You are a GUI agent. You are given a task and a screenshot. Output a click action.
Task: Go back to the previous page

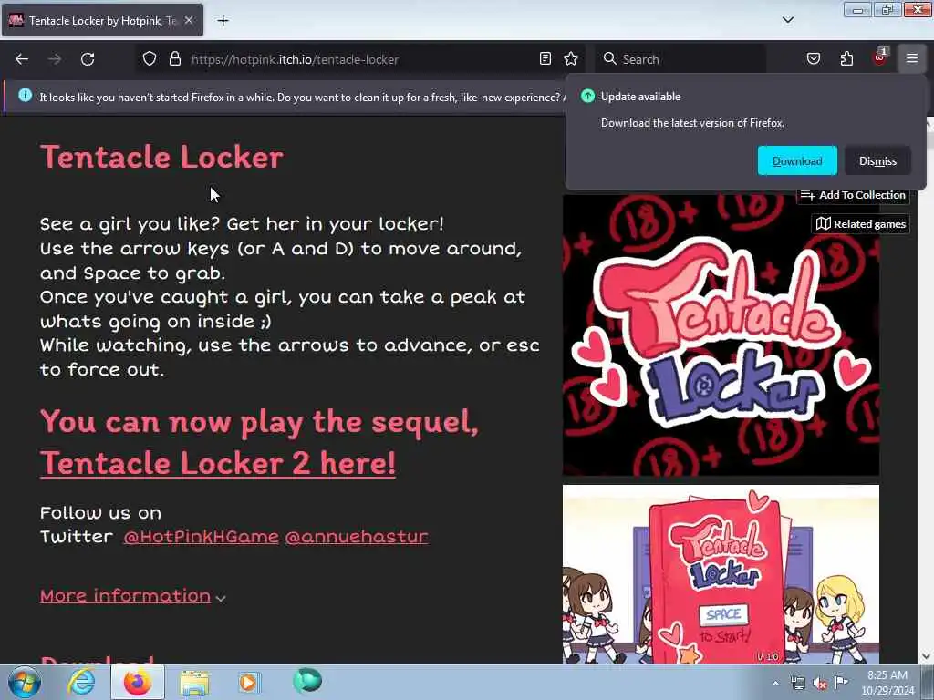click(22, 59)
